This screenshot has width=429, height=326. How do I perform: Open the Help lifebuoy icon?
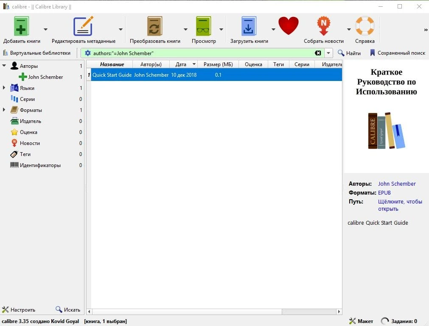pyautogui.click(x=365, y=26)
